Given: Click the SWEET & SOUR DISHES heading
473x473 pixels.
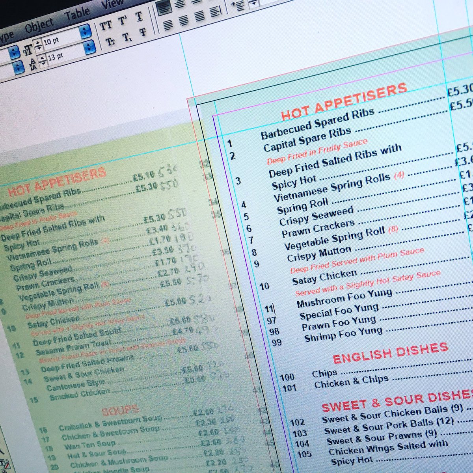Looking at the screenshot, I should [x=397, y=400].
